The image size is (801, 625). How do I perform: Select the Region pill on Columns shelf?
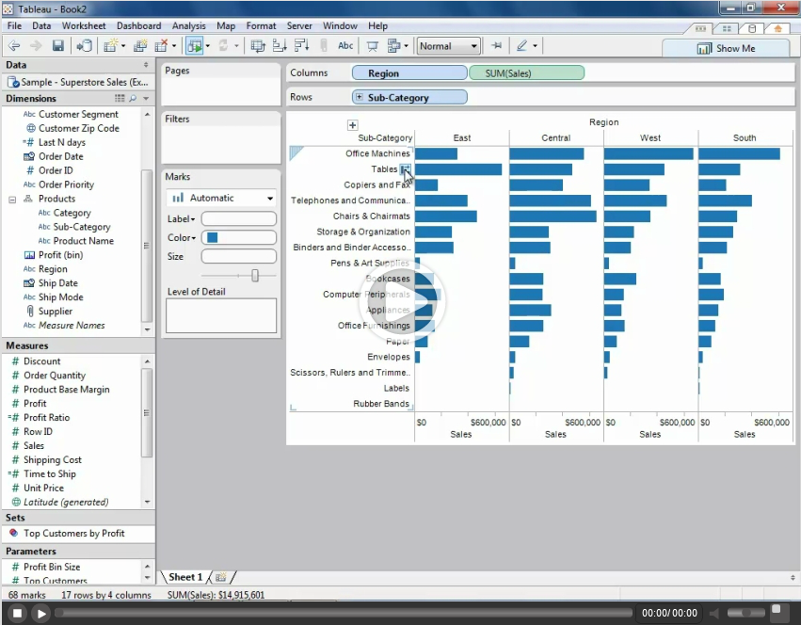pos(409,72)
